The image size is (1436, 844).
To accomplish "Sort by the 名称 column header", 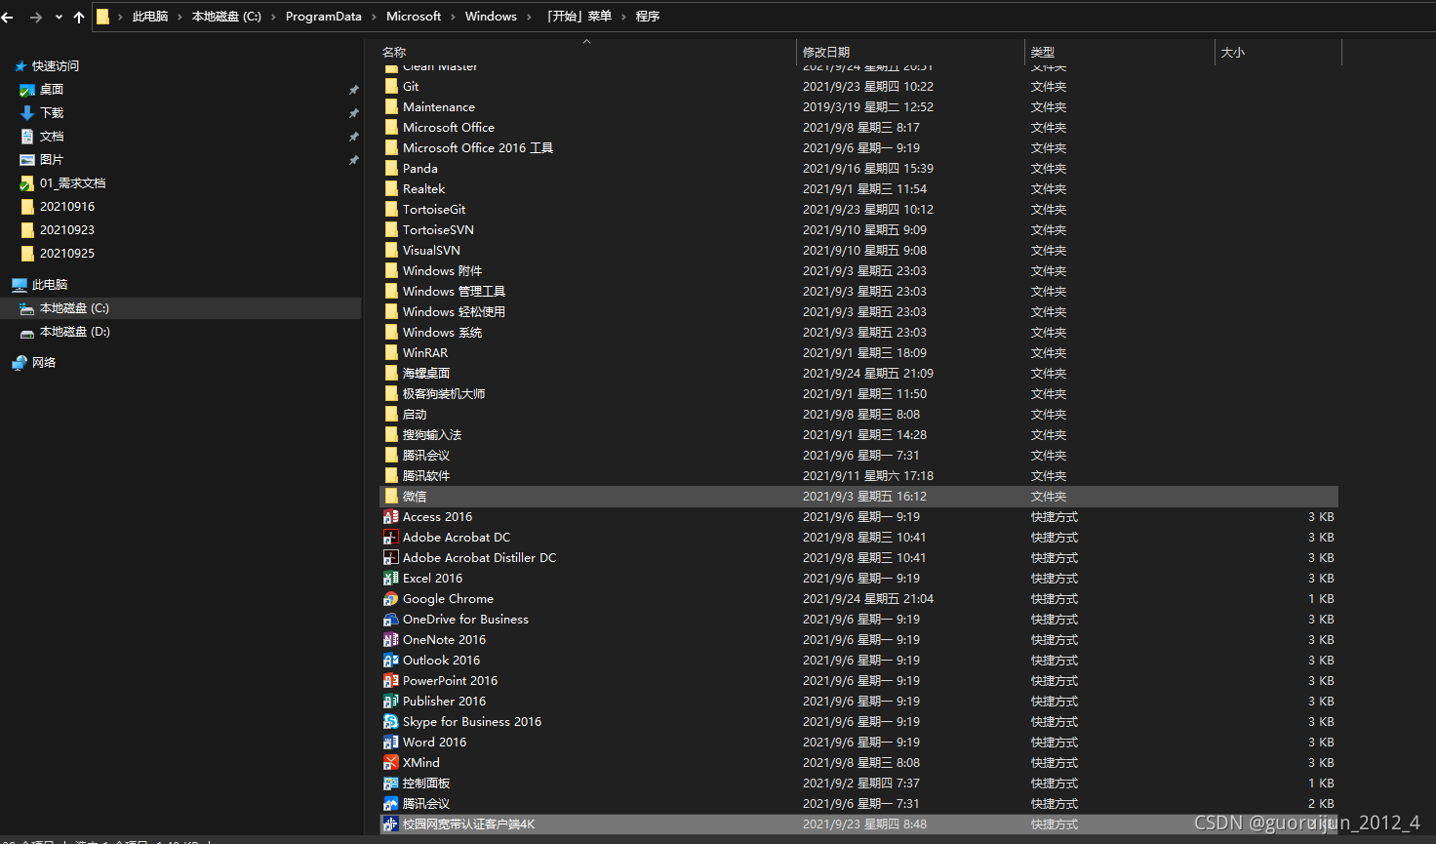I will pyautogui.click(x=394, y=53).
